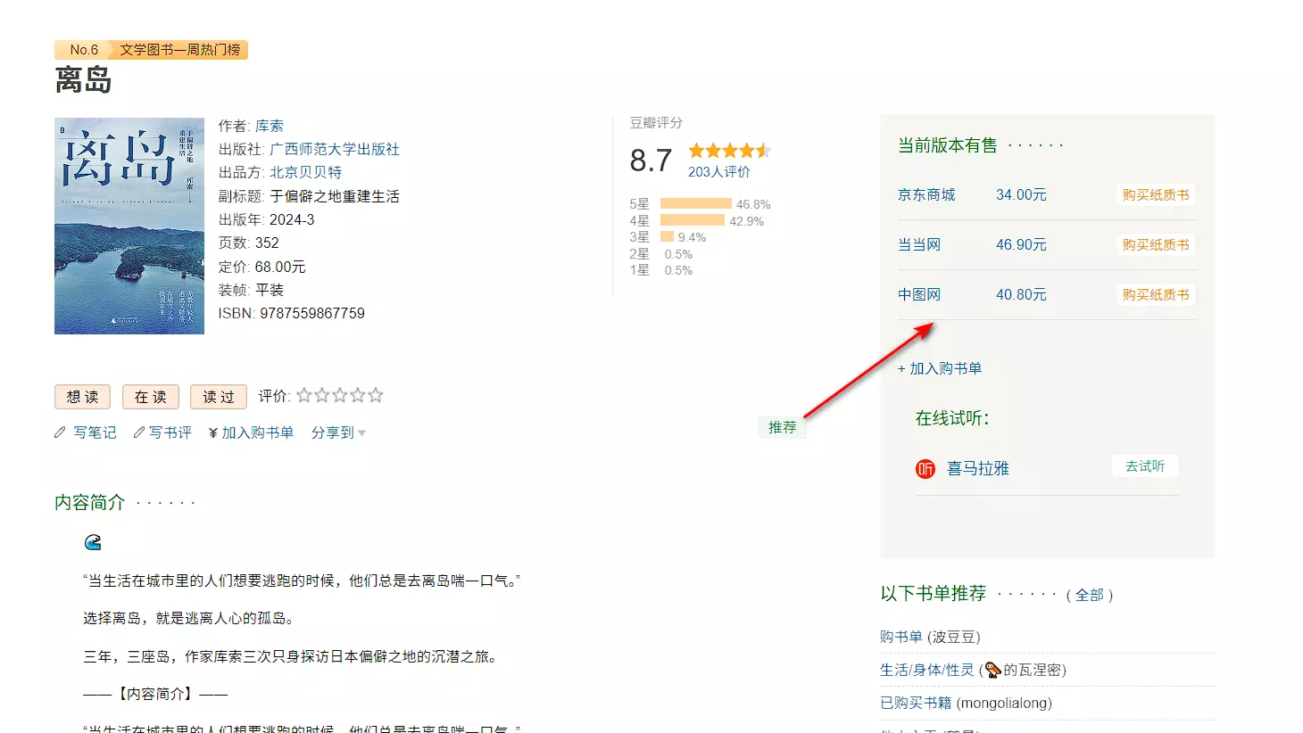Open the 分享到 dropdown

click(338, 432)
